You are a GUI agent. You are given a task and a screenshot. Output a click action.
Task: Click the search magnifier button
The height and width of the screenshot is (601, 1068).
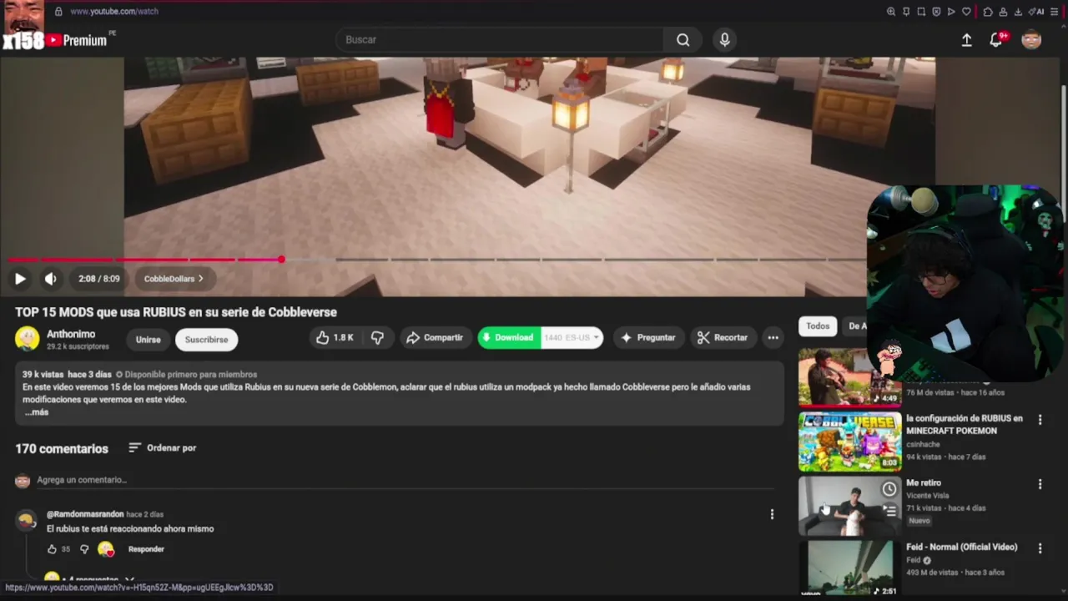pyautogui.click(x=683, y=40)
